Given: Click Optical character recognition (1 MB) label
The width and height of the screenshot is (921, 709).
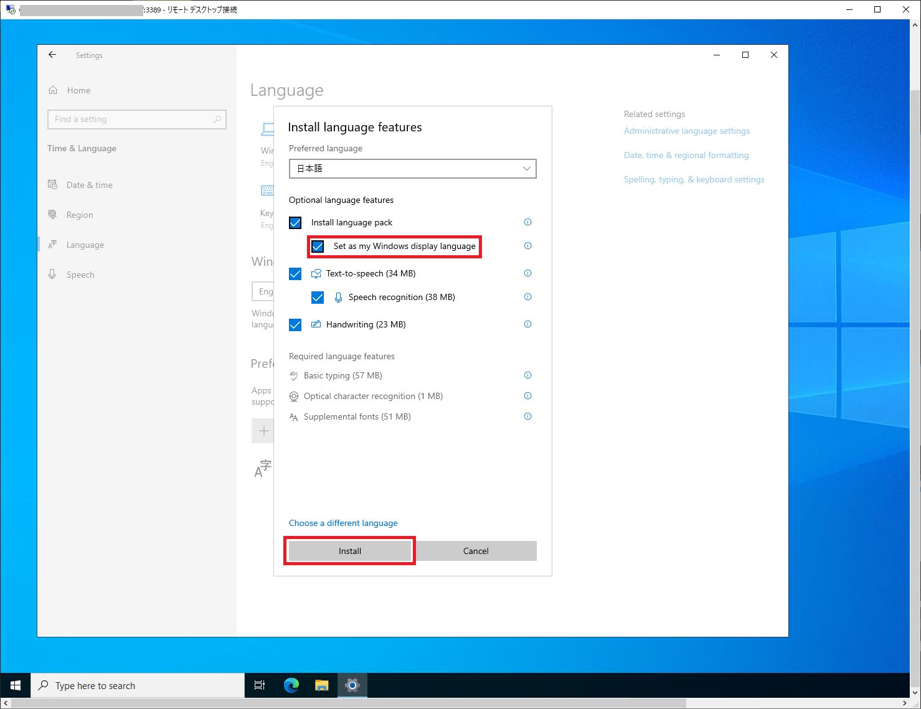Looking at the screenshot, I should [x=373, y=396].
